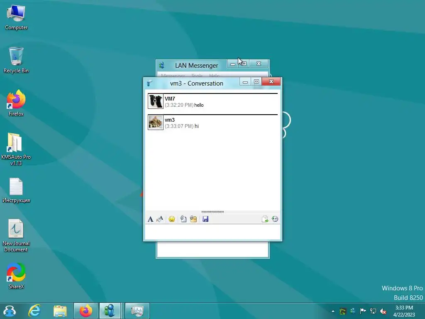This screenshot has height=319, width=425.
Task: Click the LAN Messenger title bar icon
Action: tap(162, 65)
